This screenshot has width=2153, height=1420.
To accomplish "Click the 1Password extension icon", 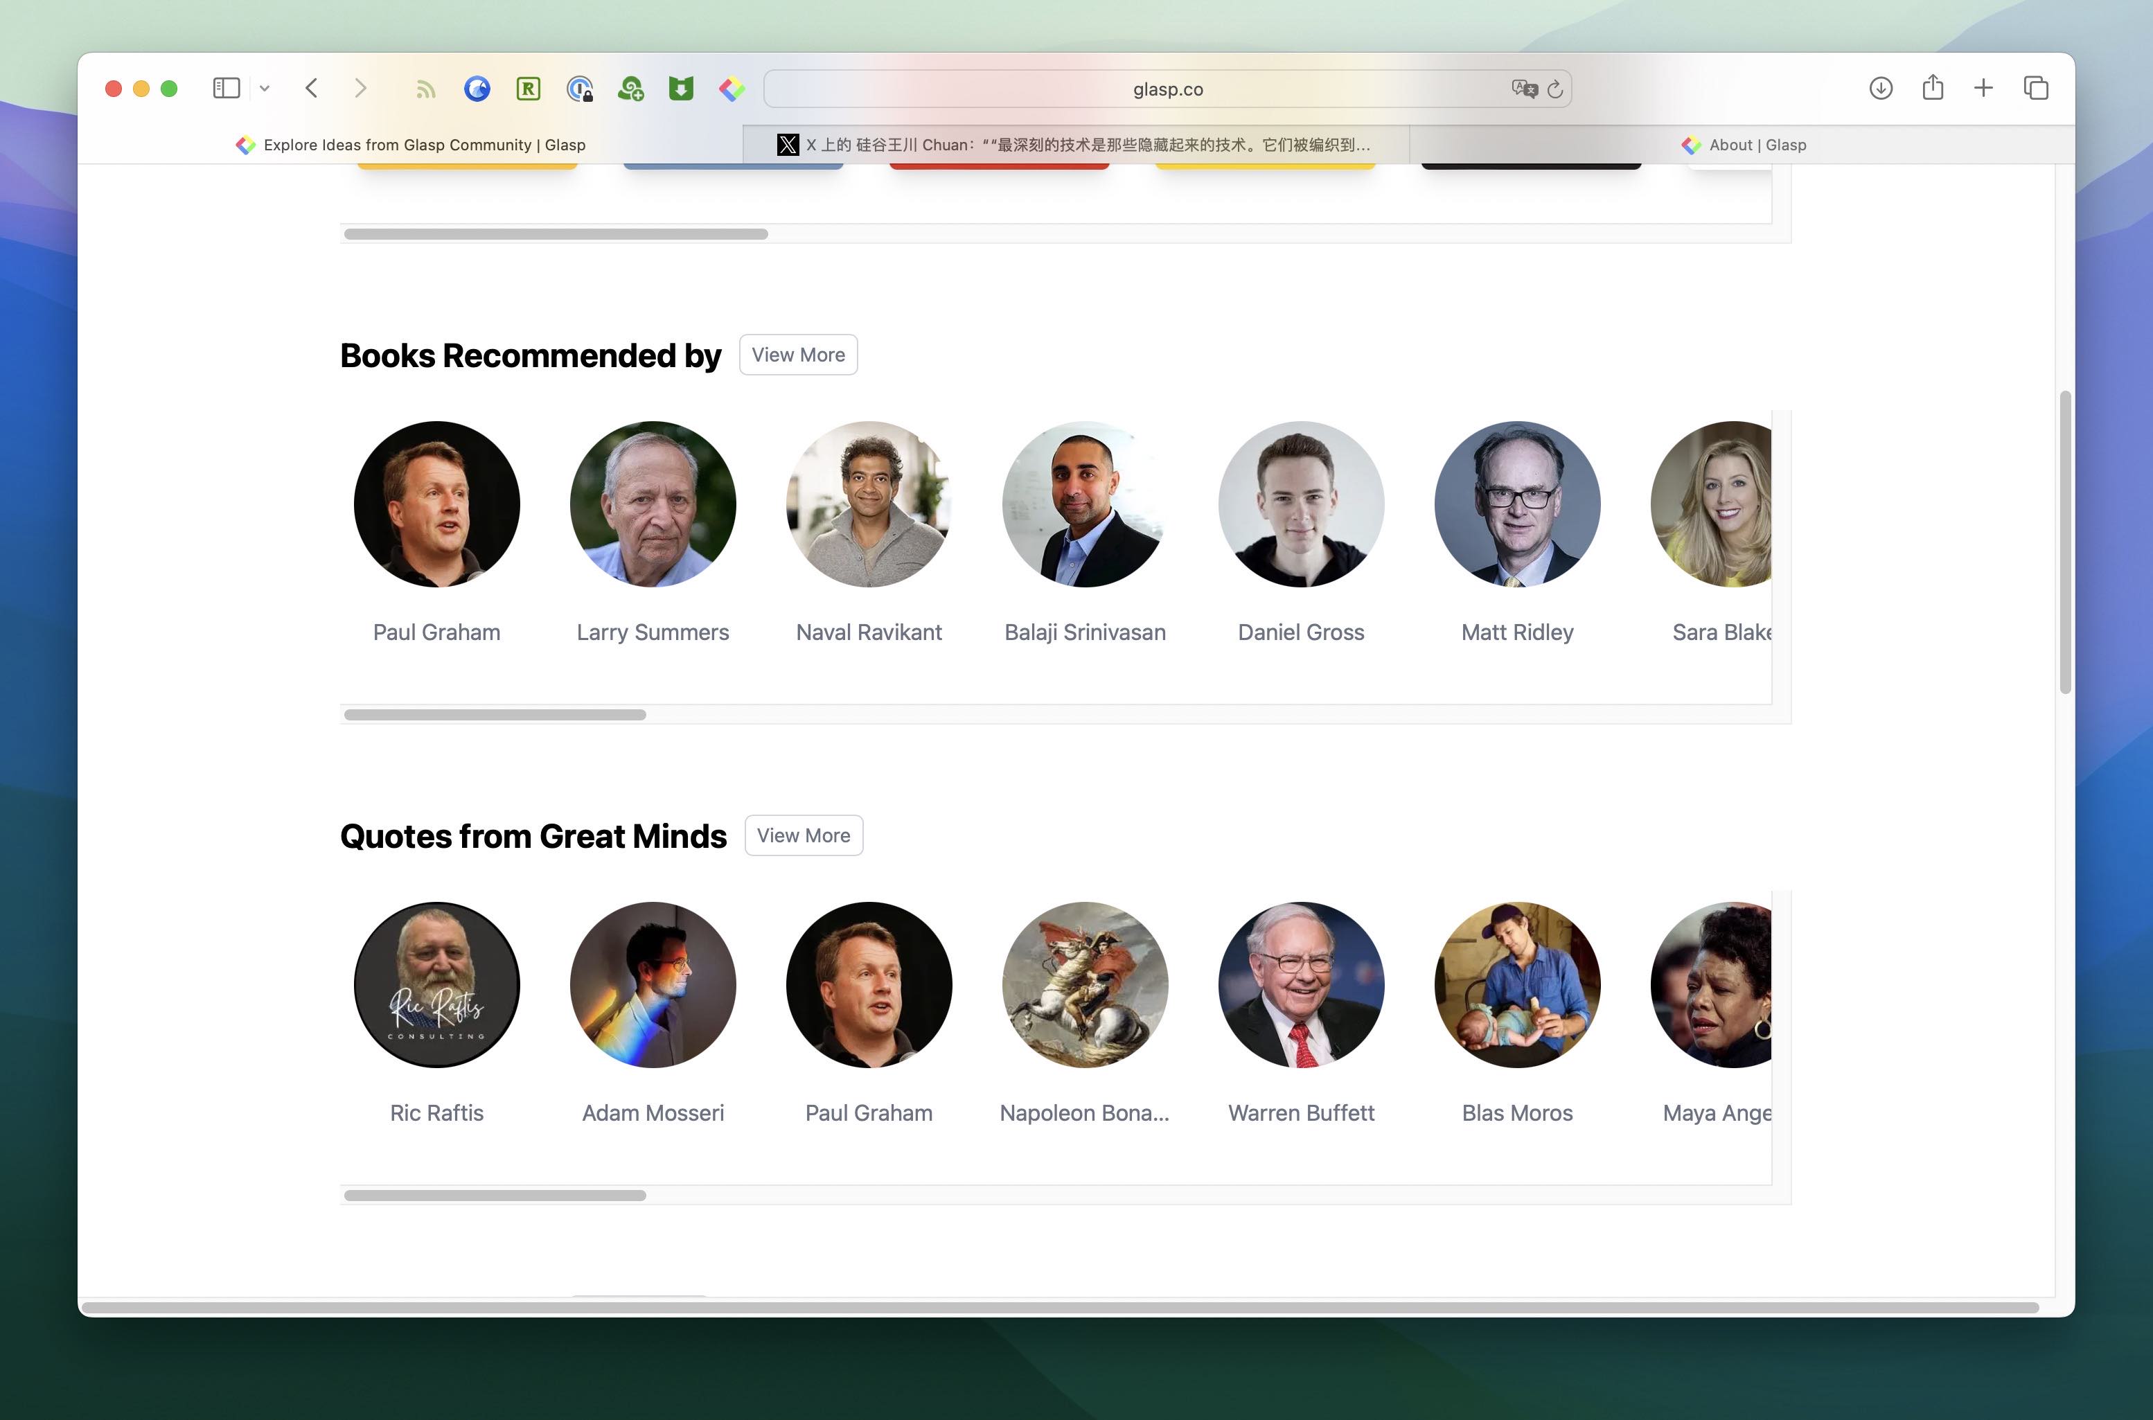I will click(x=580, y=89).
